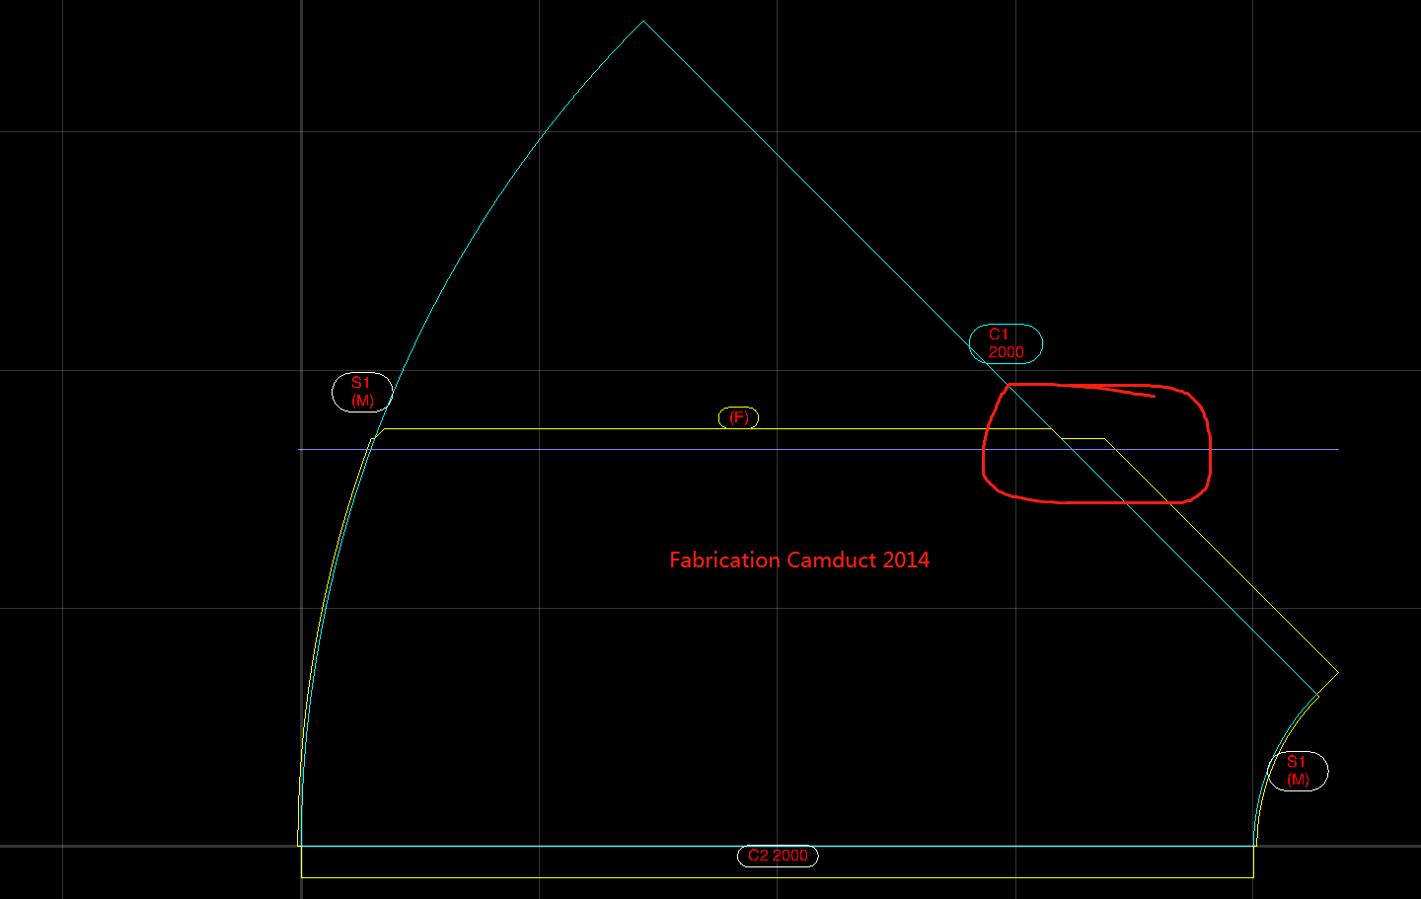
Task: Select the S1 (M) label on right side
Action: point(1297,771)
